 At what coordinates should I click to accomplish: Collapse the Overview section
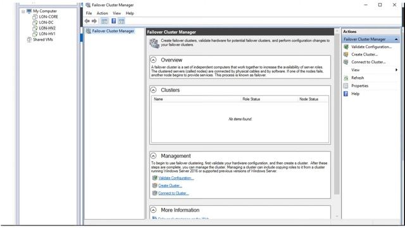153,60
